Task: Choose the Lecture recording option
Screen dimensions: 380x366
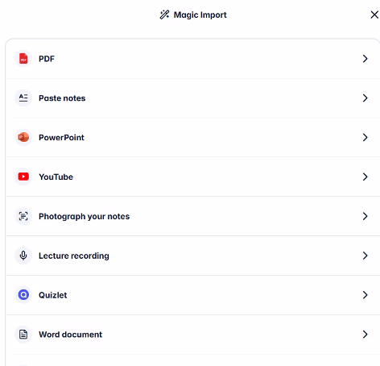Action: 74,256
